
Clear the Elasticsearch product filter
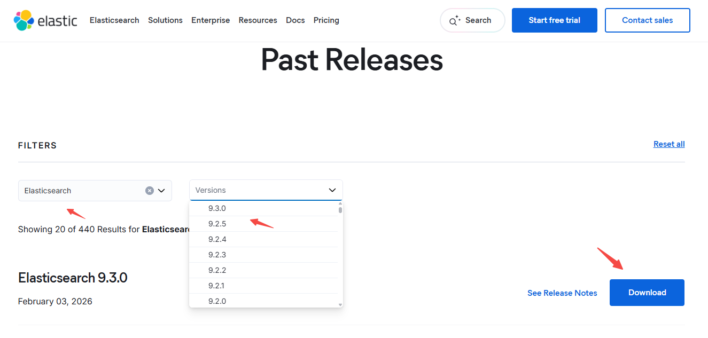[x=150, y=191]
